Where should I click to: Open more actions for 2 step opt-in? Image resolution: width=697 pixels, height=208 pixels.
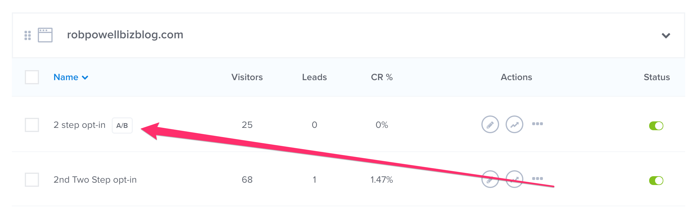click(x=537, y=124)
